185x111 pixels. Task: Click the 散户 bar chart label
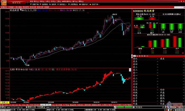point(152,33)
